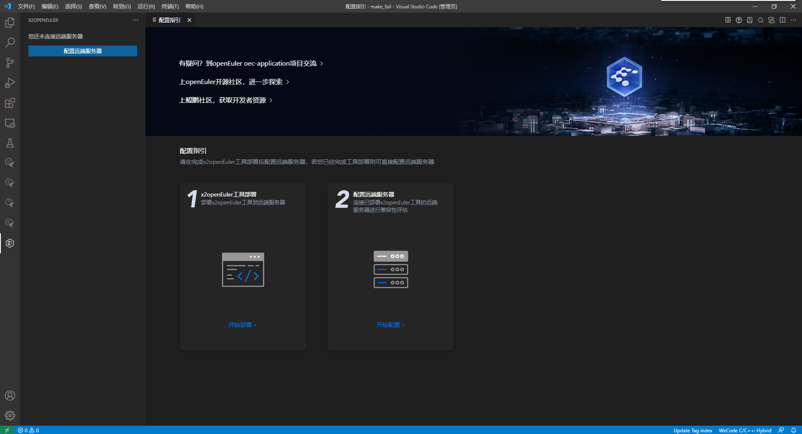Viewport: 802px width, 434px height.
Task: Click the 开始部署 link
Action: coord(243,325)
